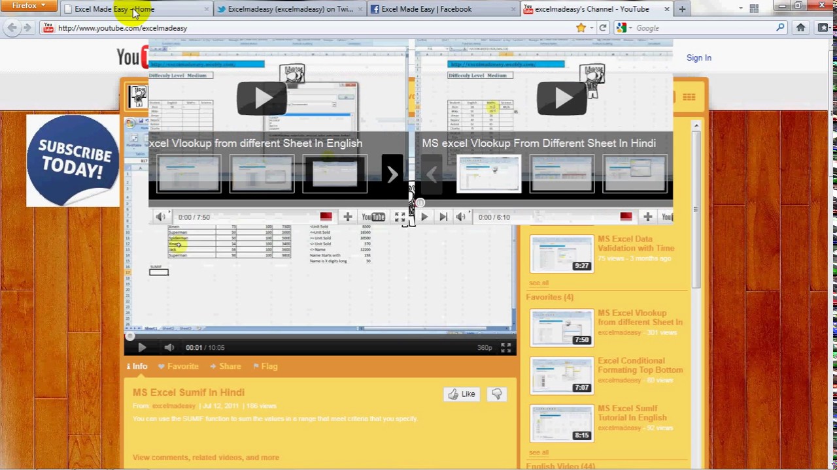The image size is (837, 470).
Task: Reload the page
Action: pos(603,28)
